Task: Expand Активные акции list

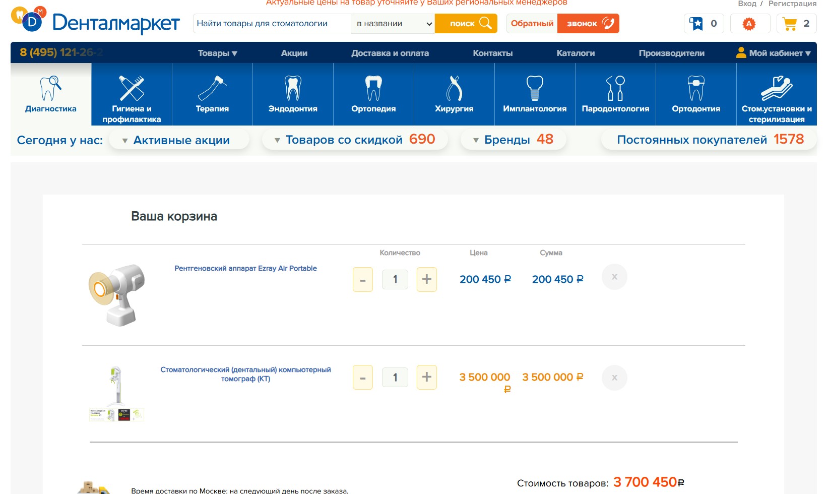Action: 179,140
